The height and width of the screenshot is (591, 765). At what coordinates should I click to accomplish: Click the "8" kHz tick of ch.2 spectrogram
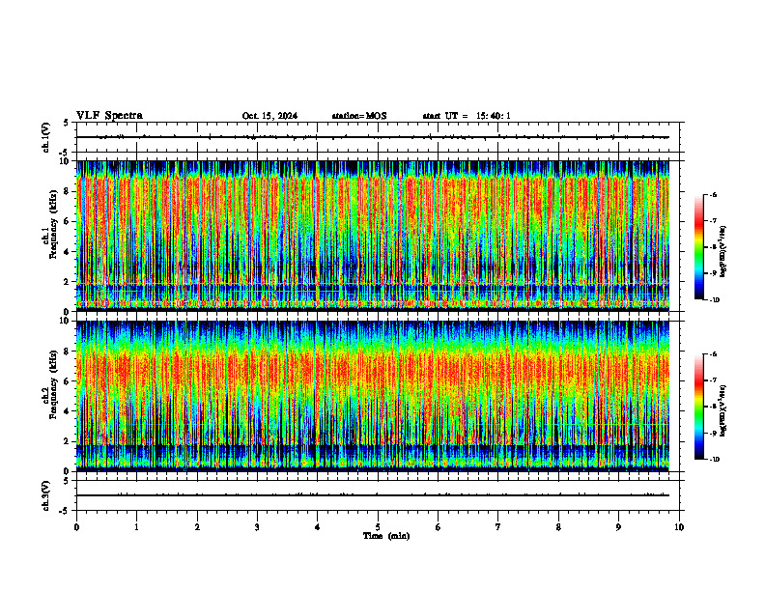(68, 352)
